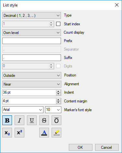Enable the Start index checkbox
This screenshot has height=153, width=122.
[58, 24]
